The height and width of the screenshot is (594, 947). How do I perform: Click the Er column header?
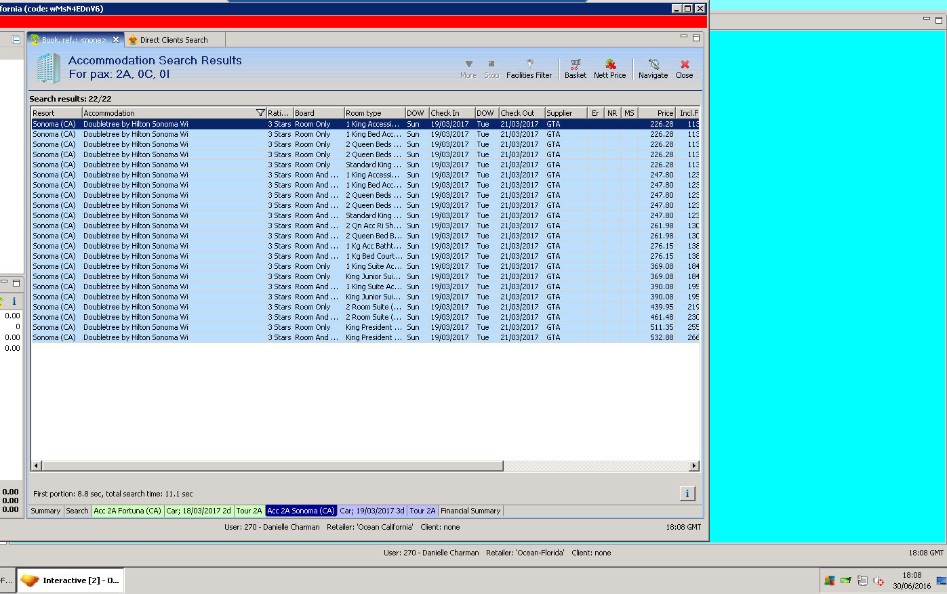point(595,113)
